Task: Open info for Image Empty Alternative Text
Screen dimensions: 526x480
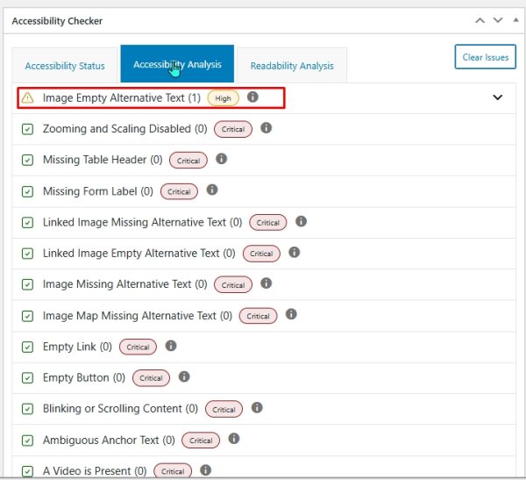Action: [x=252, y=97]
